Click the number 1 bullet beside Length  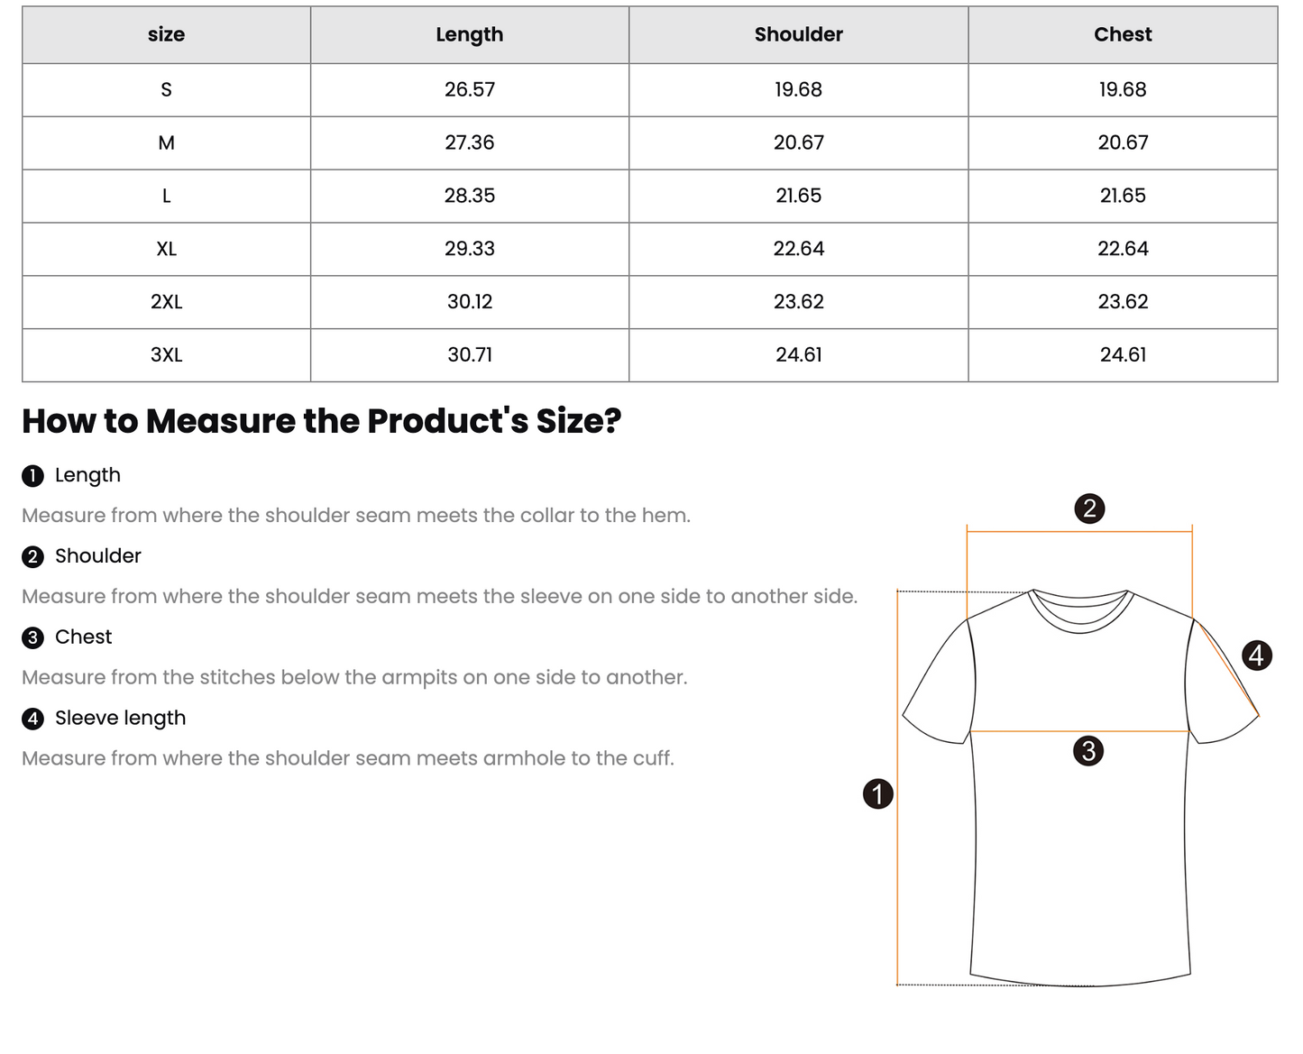tap(32, 476)
